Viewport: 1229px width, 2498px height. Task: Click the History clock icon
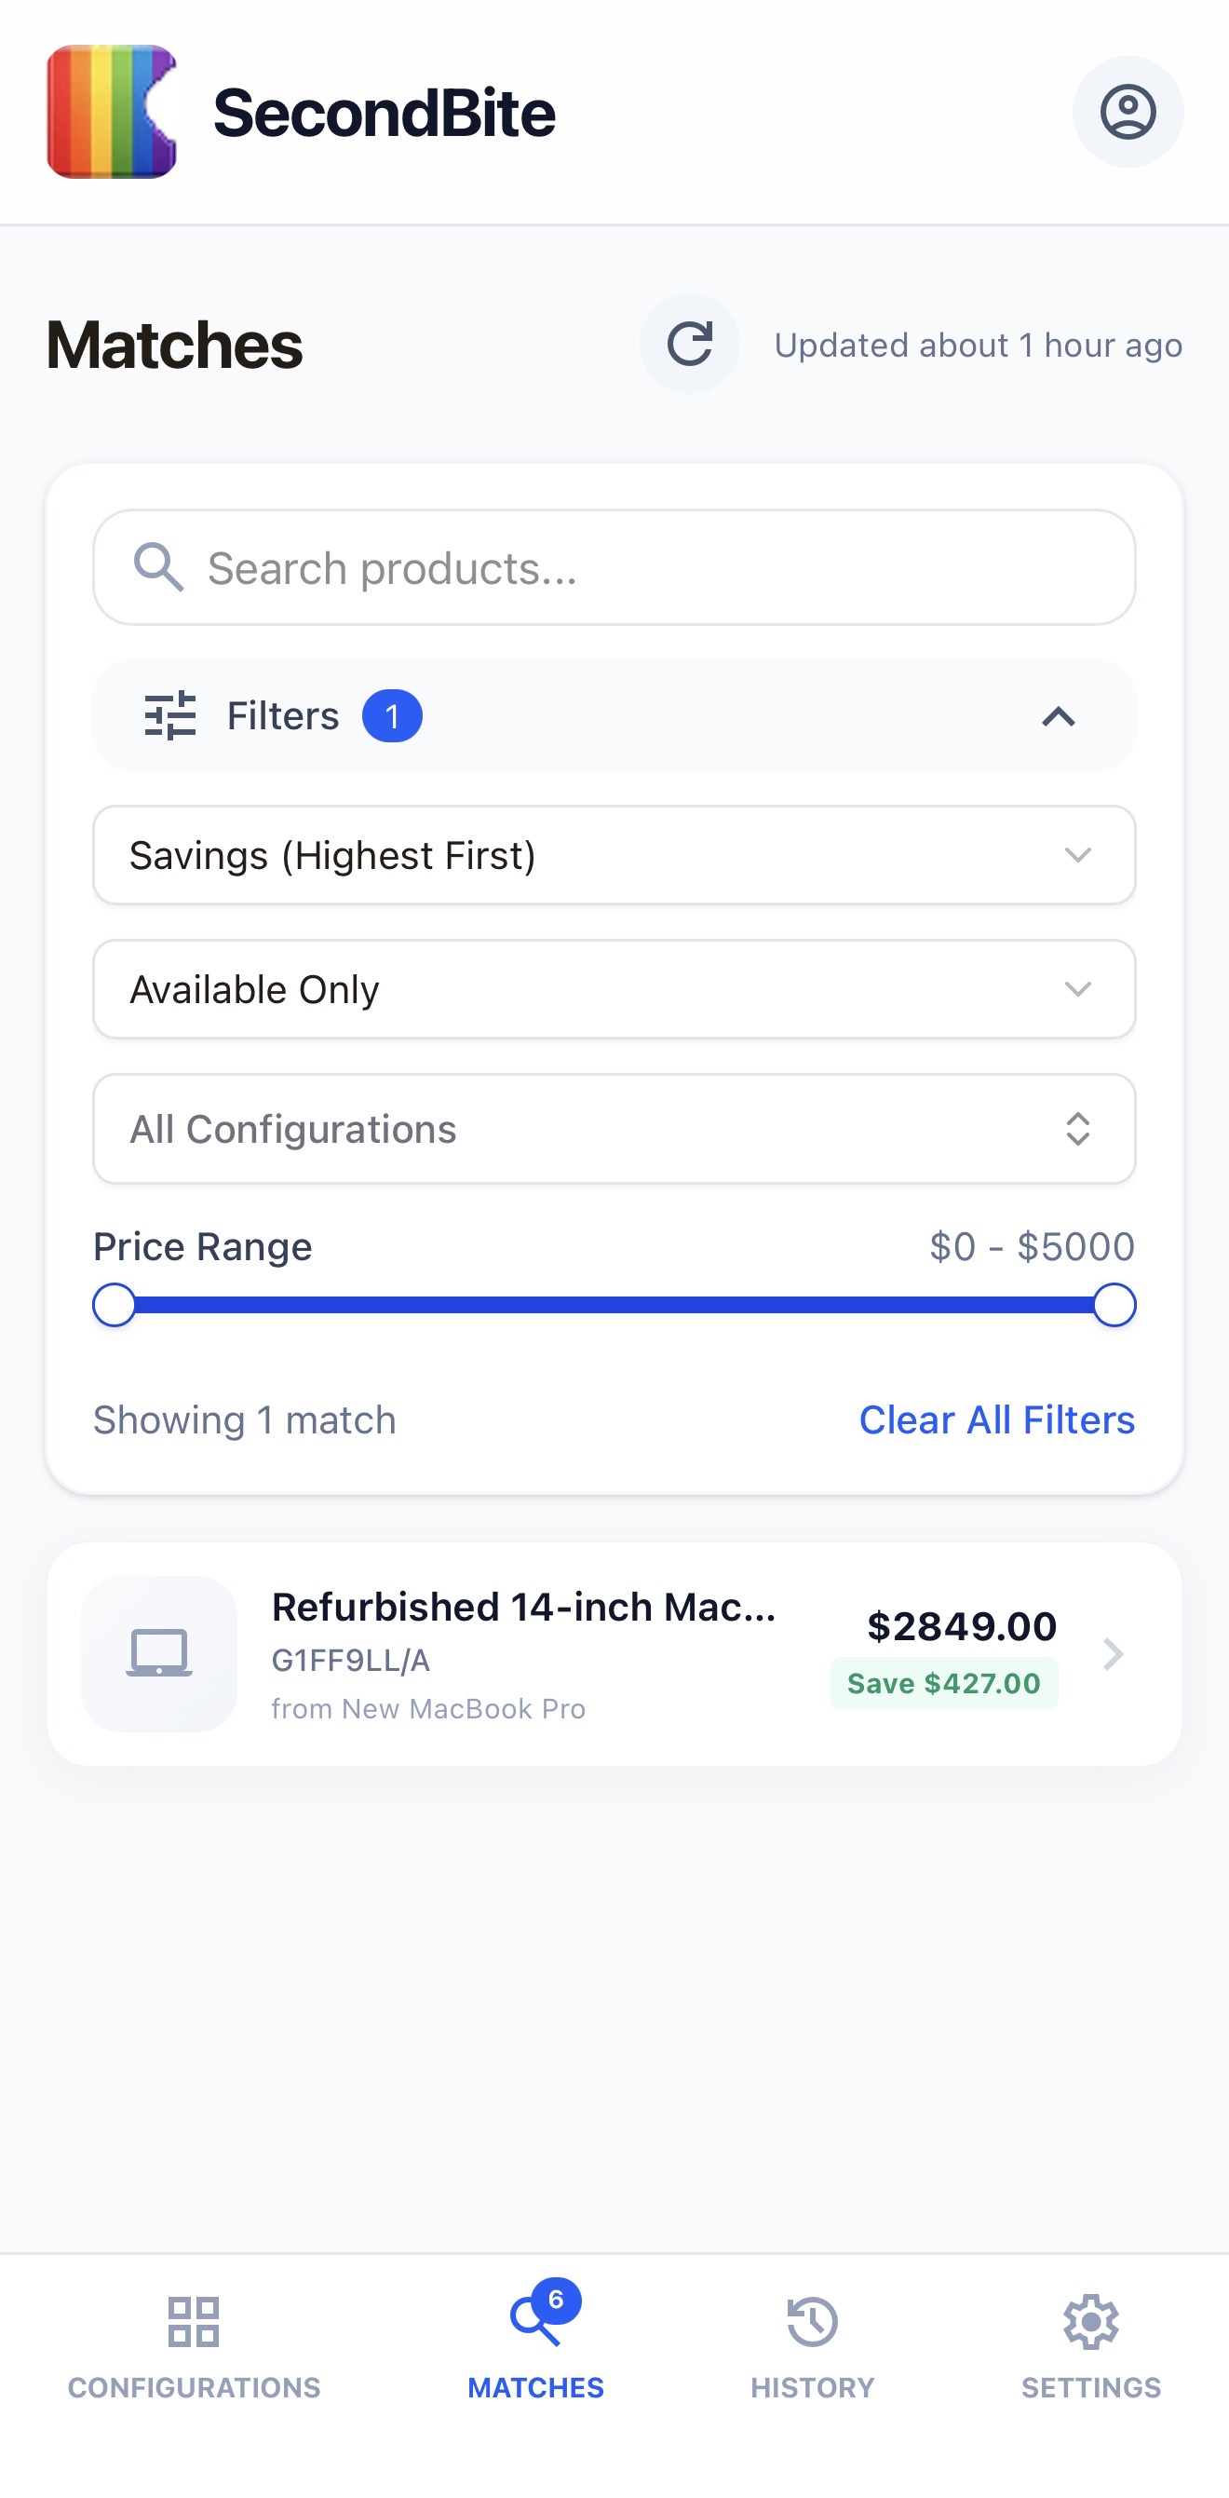click(x=811, y=2324)
